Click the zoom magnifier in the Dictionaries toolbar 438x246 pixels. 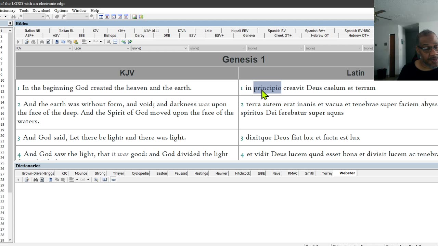click(x=96, y=180)
